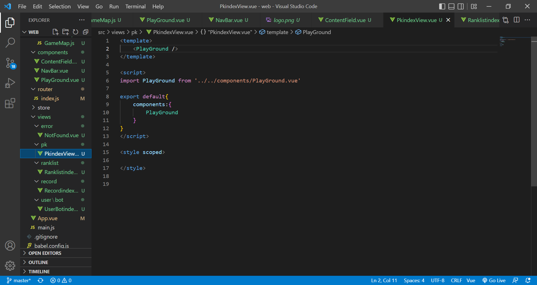The image size is (537, 285).
Task: Change encoding via UTF-8
Action: (x=437, y=280)
